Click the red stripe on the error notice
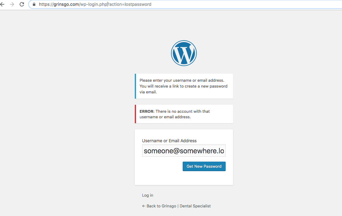 (135, 114)
